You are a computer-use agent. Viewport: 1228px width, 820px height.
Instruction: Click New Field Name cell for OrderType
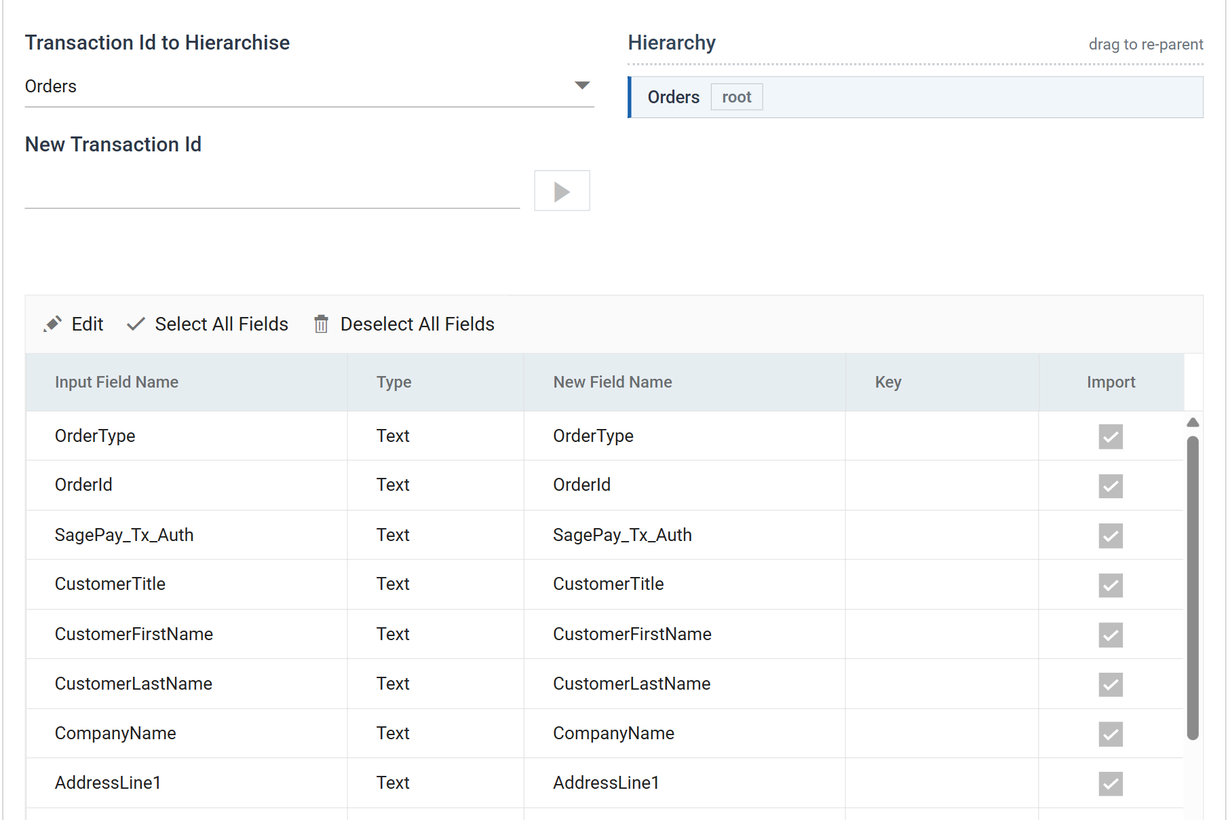pos(685,436)
